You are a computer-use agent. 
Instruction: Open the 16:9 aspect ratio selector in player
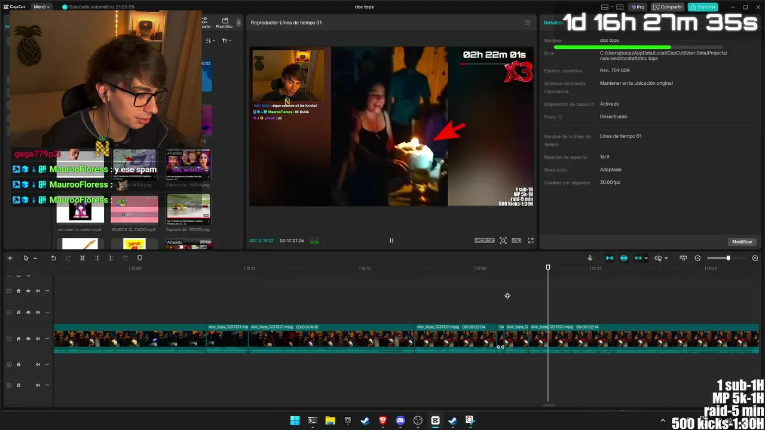click(x=516, y=241)
